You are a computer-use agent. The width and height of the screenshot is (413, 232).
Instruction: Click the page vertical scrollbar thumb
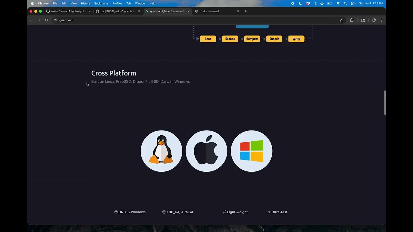pos(385,102)
